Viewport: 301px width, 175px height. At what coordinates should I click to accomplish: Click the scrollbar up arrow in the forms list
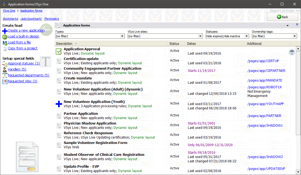[298, 49]
